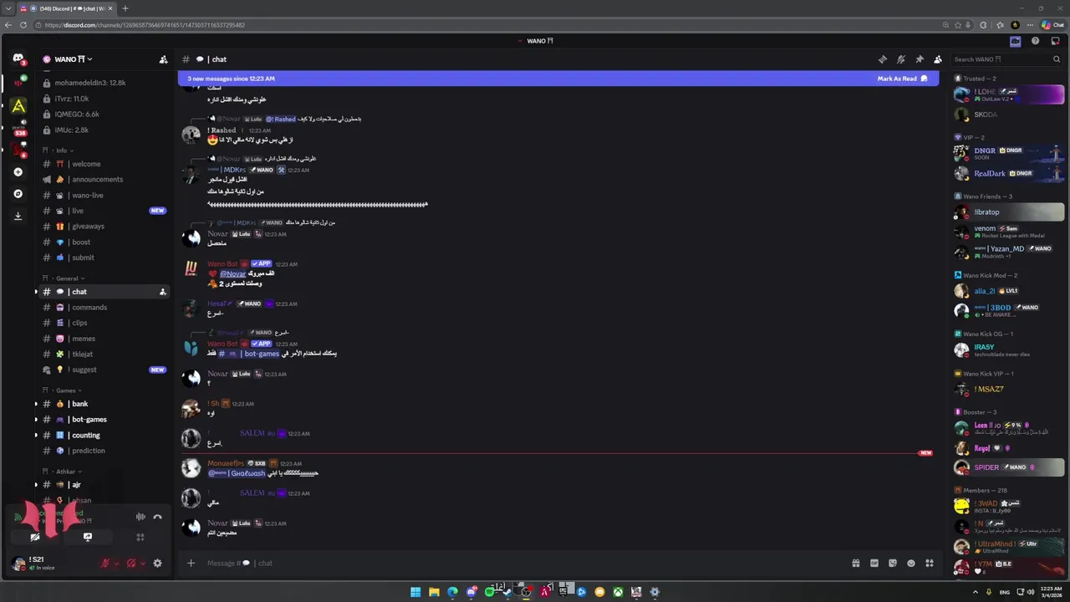Click the browser address bar URL
1070x602 pixels.
(x=145, y=25)
